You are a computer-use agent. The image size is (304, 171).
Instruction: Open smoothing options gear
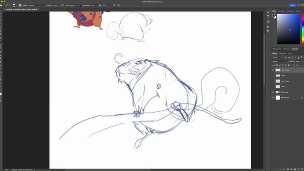click(100, 5)
